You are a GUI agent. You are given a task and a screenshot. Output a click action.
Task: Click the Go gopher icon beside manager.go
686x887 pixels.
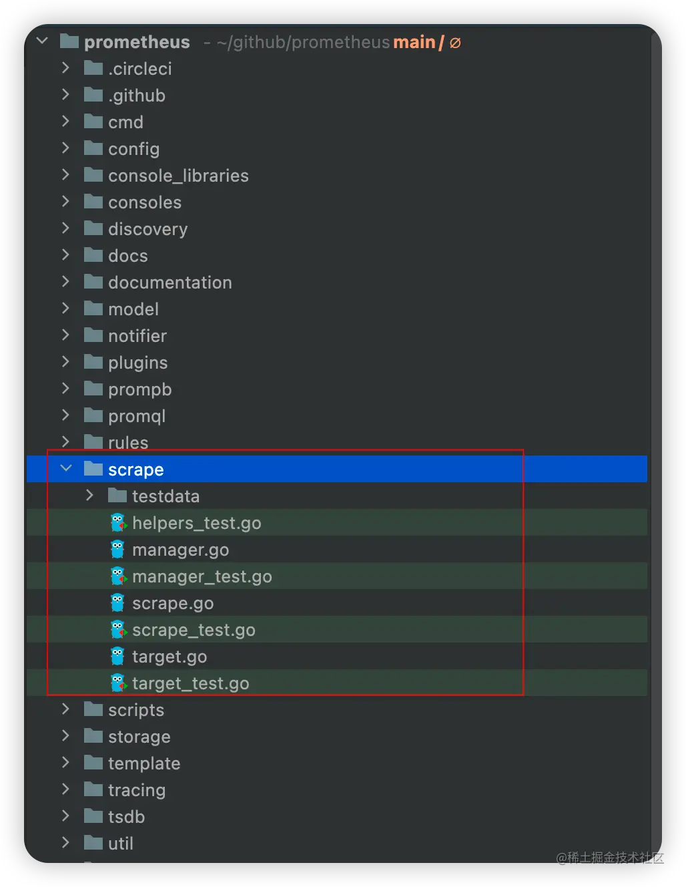[117, 550]
